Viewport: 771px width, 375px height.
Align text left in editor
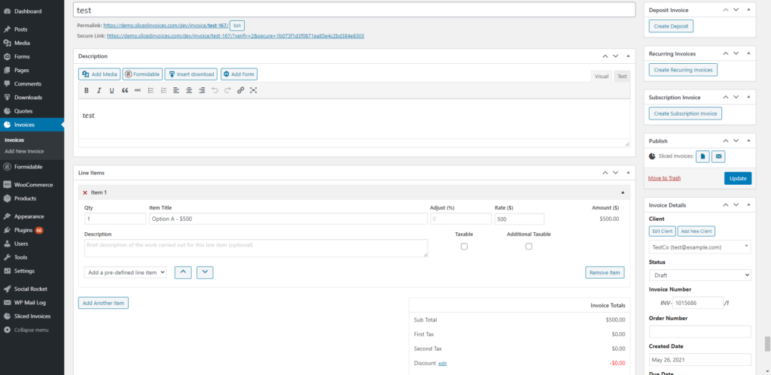coord(176,90)
